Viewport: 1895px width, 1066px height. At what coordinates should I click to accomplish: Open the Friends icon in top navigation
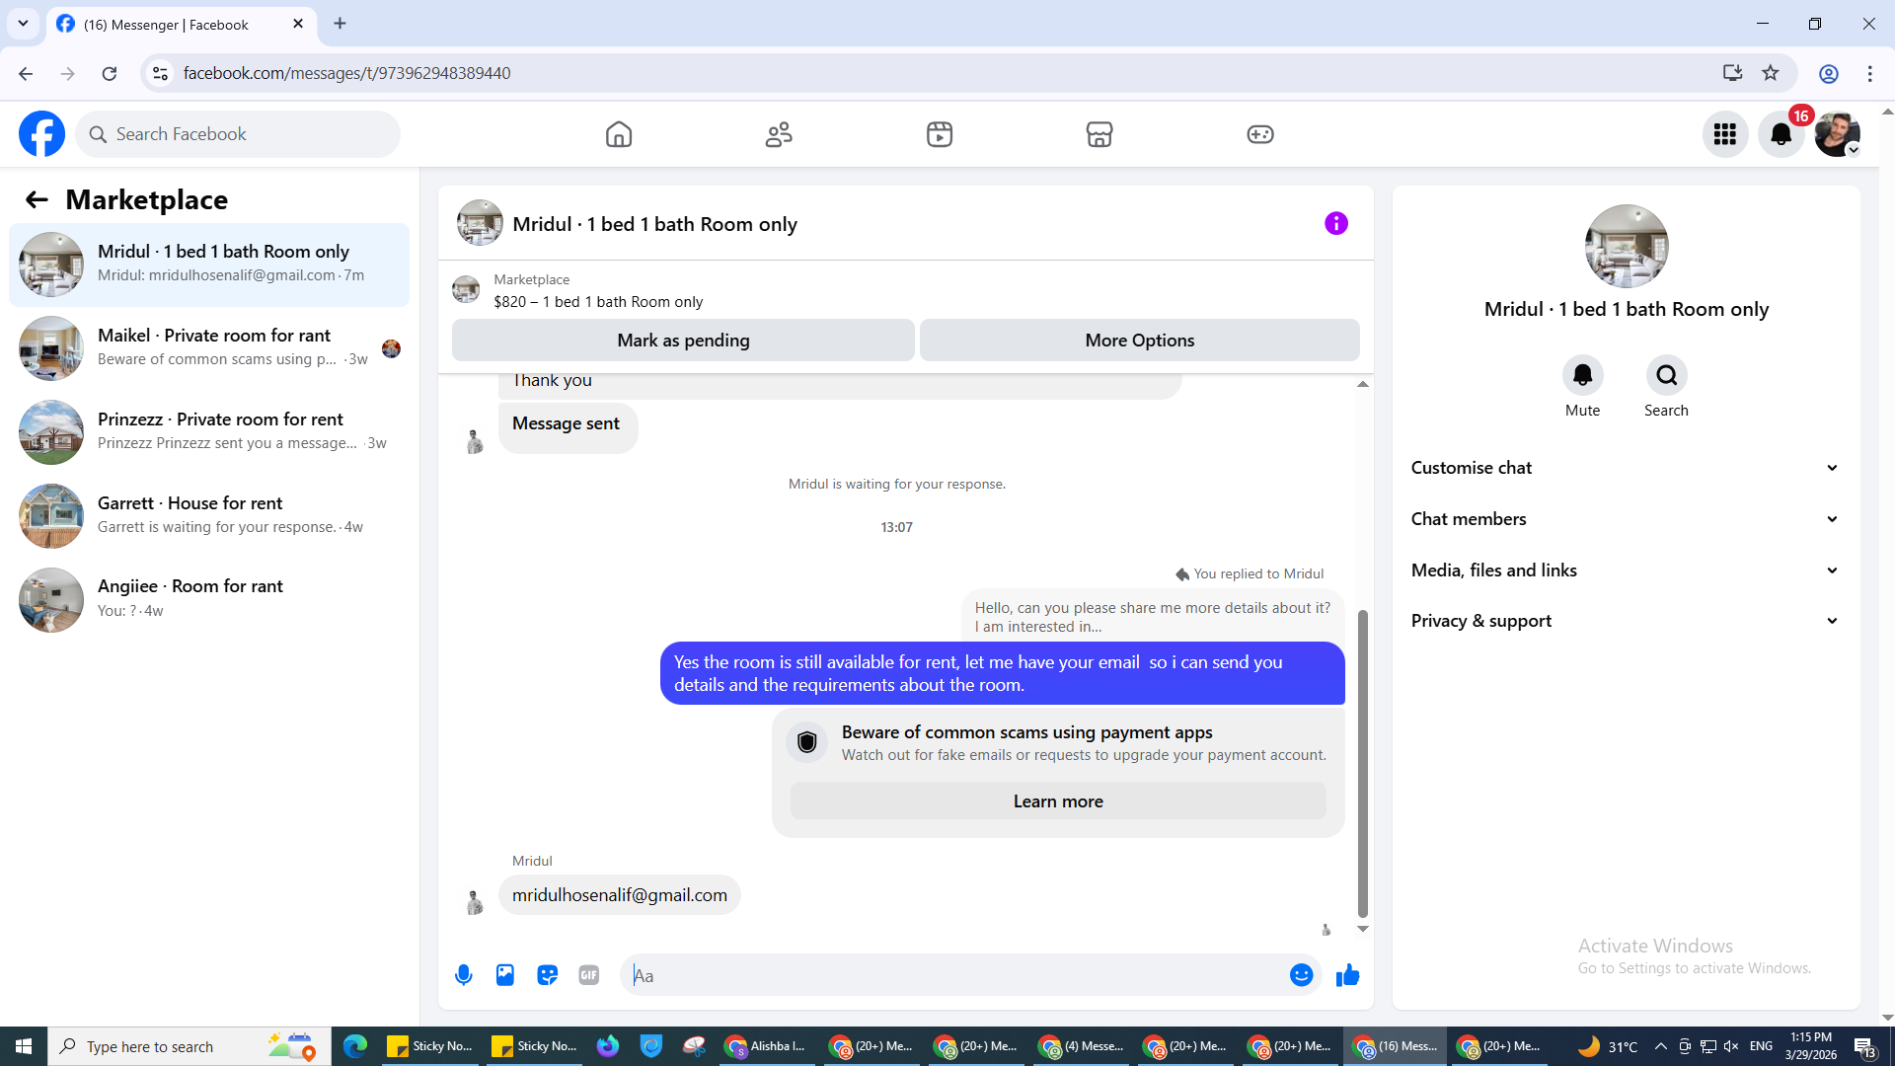pyautogui.click(x=779, y=134)
